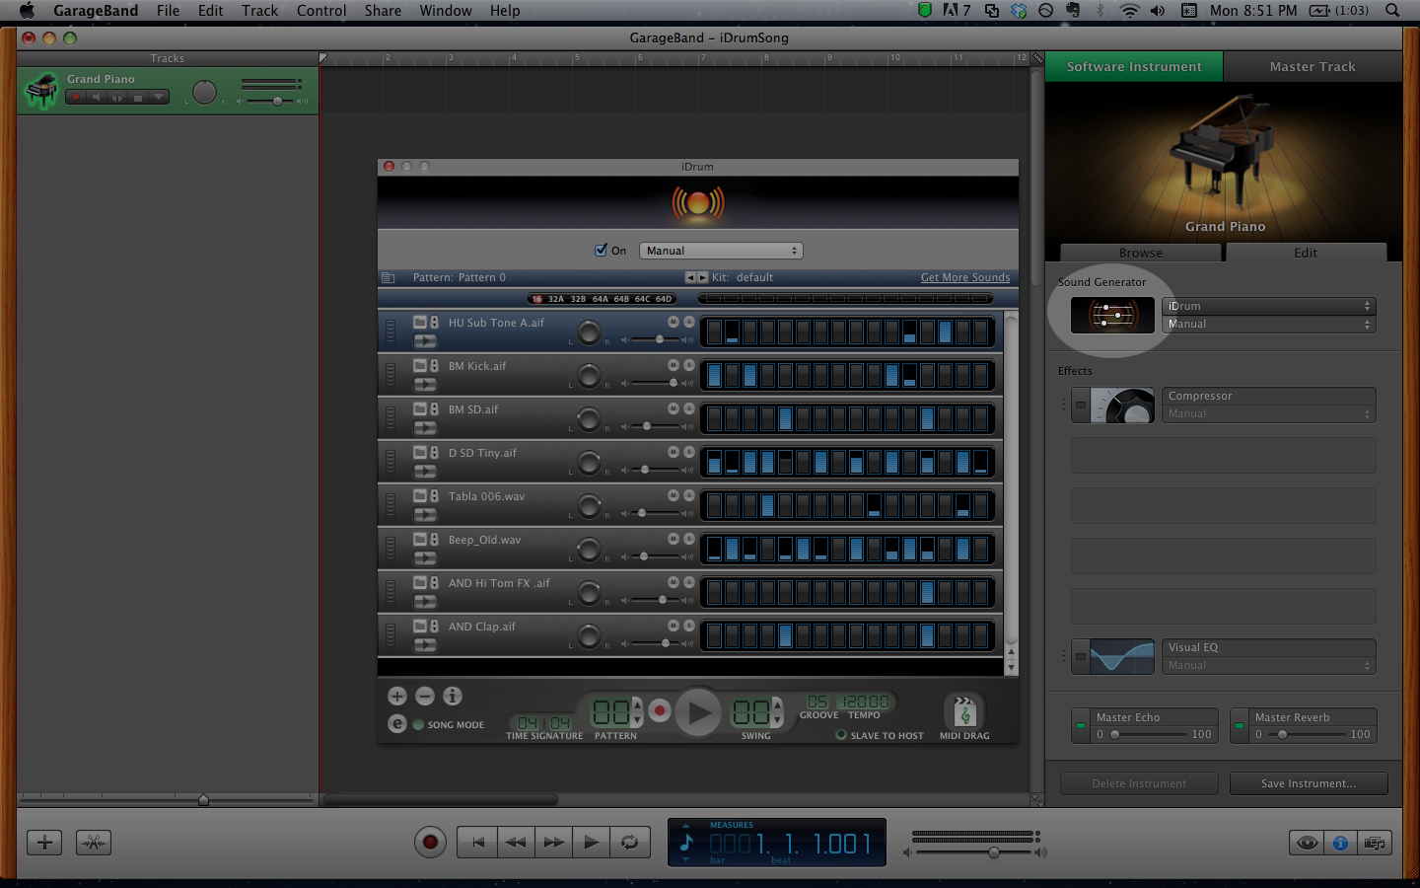This screenshot has width=1420, height=888.
Task: Click the GarageBand main record button
Action: coord(430,842)
